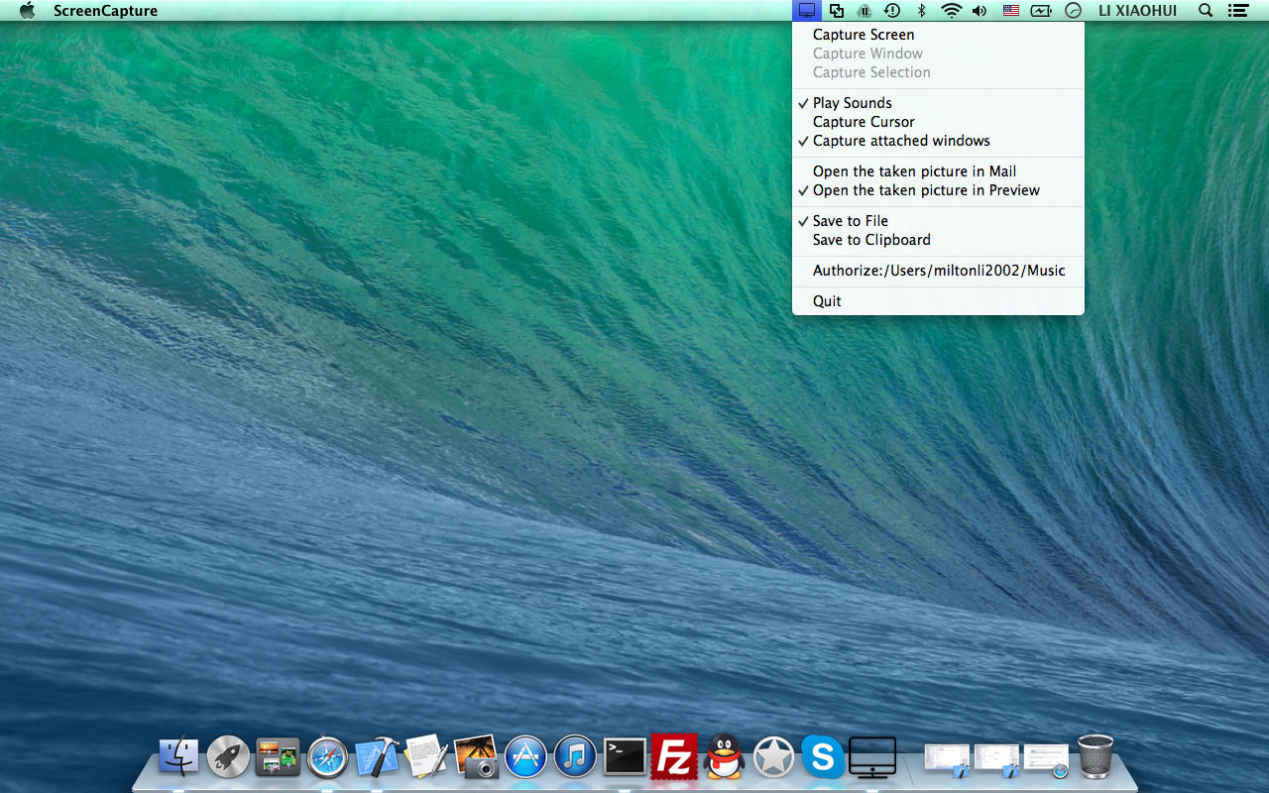This screenshot has height=793, width=1269.
Task: Open Safari compass icon in Dock
Action: coord(327,757)
